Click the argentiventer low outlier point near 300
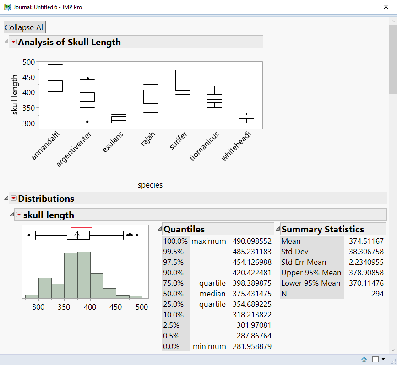 [x=87, y=122]
